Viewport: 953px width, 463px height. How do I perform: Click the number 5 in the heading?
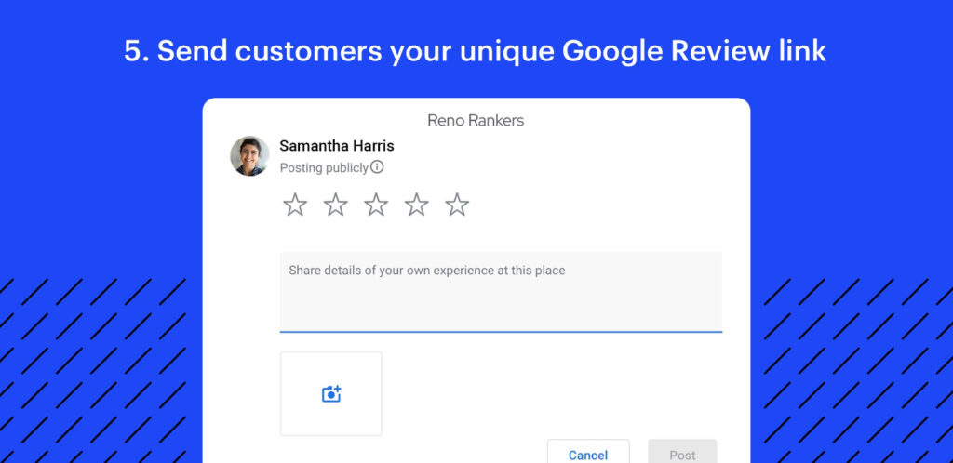133,51
